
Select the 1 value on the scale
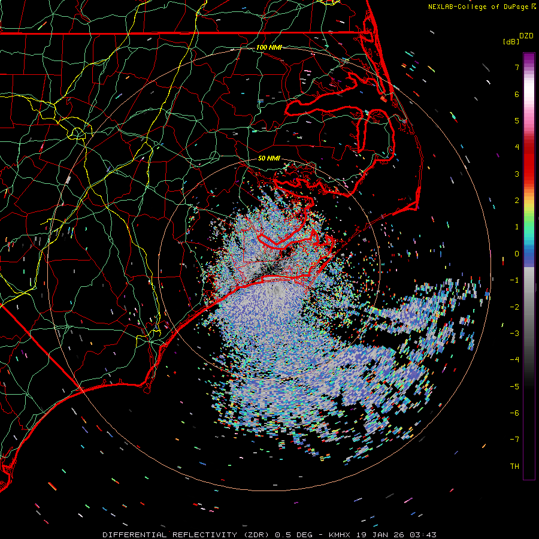coord(517,227)
